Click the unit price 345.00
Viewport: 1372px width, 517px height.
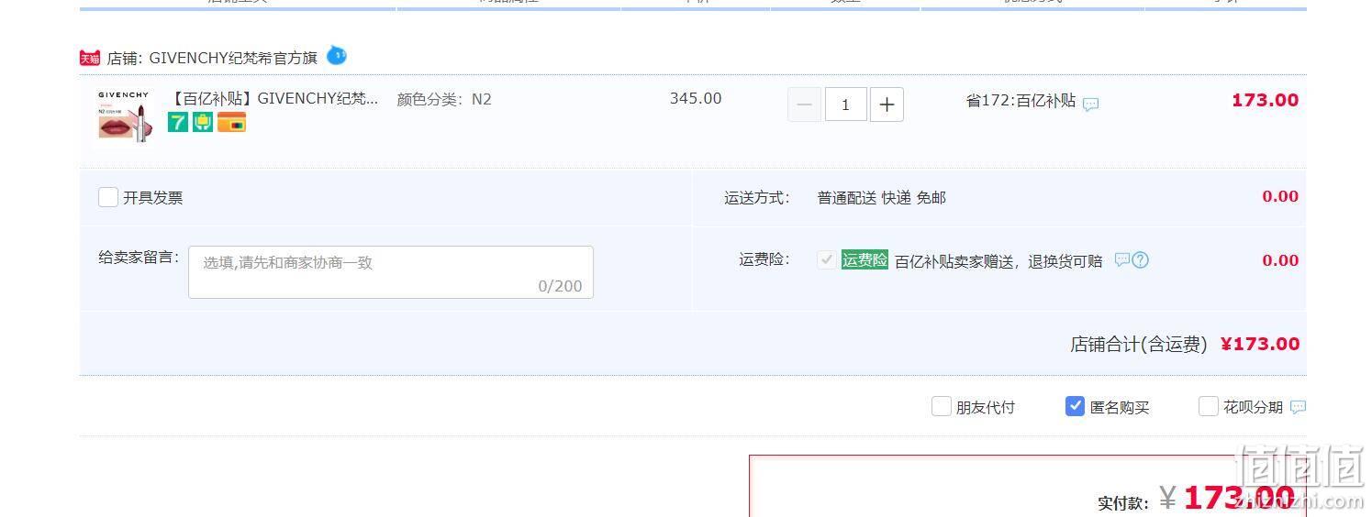tap(696, 98)
